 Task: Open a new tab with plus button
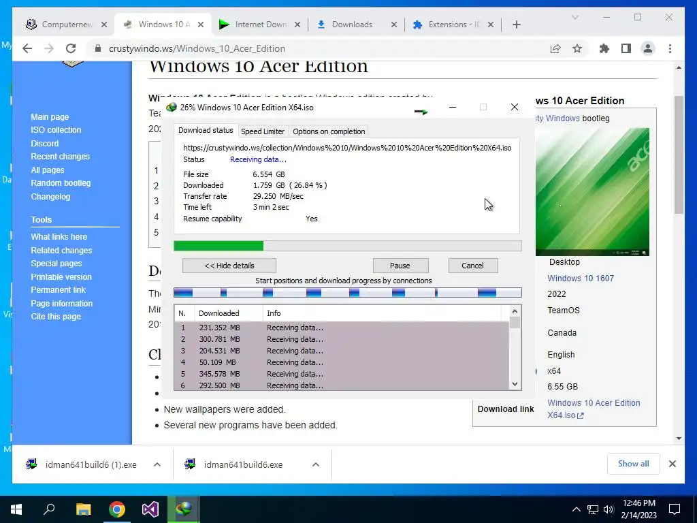(516, 25)
